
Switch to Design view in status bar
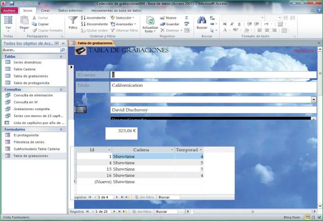pos(319,217)
